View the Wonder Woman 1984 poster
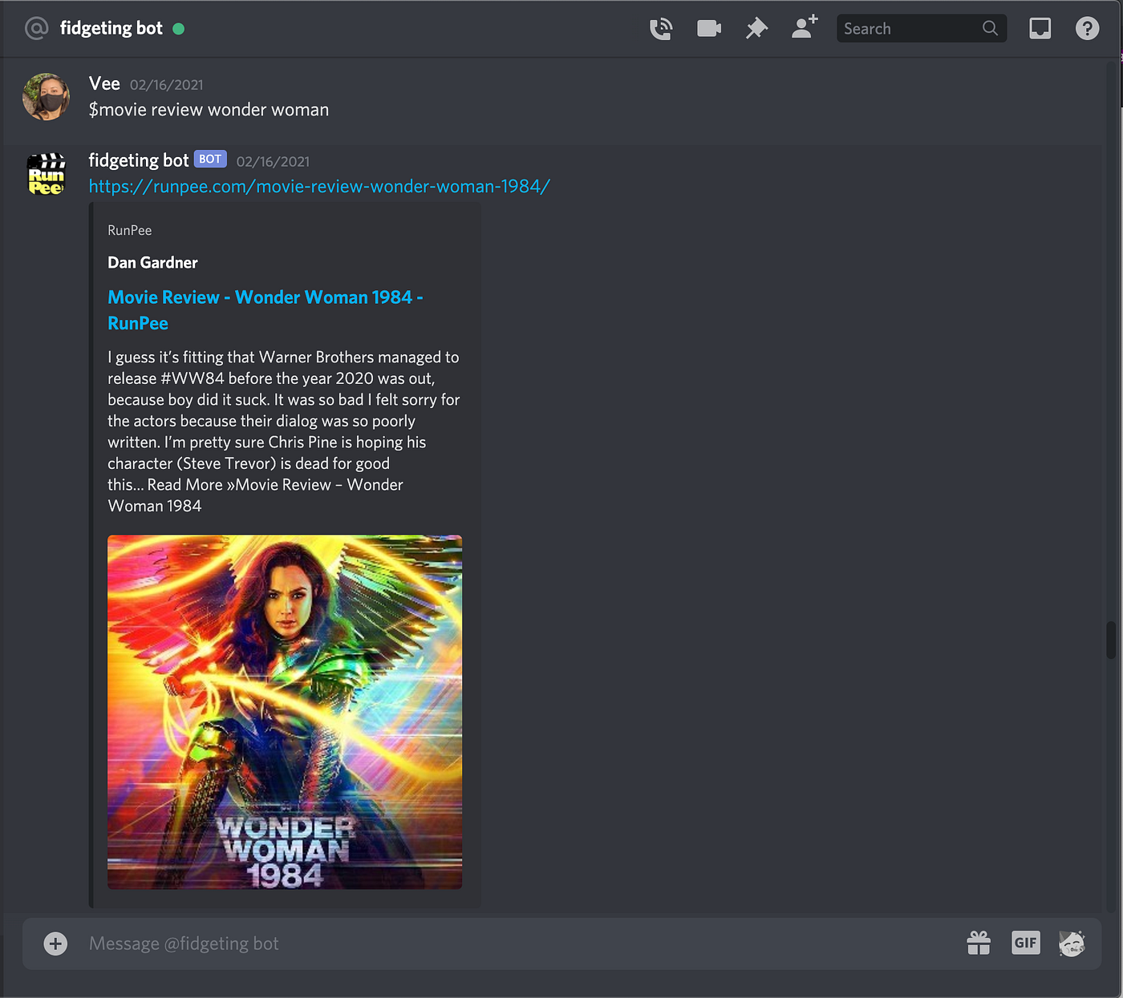 click(284, 712)
